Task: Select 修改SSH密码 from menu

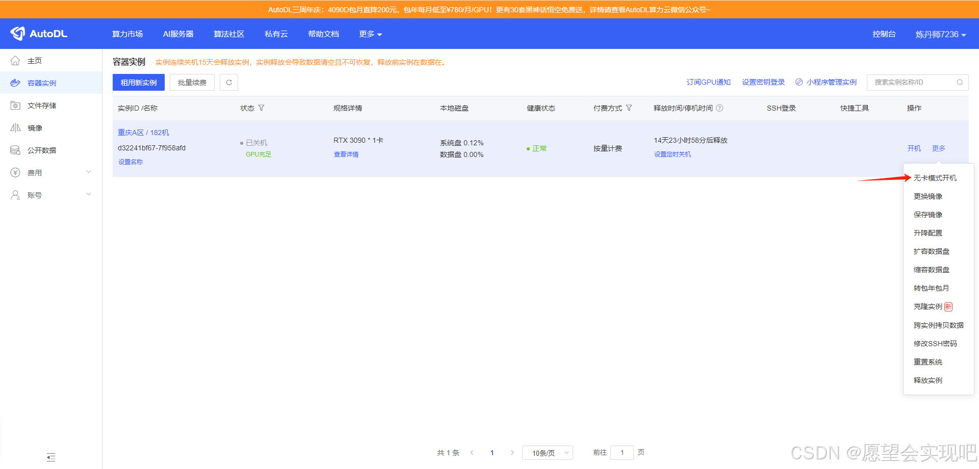Action: click(935, 344)
